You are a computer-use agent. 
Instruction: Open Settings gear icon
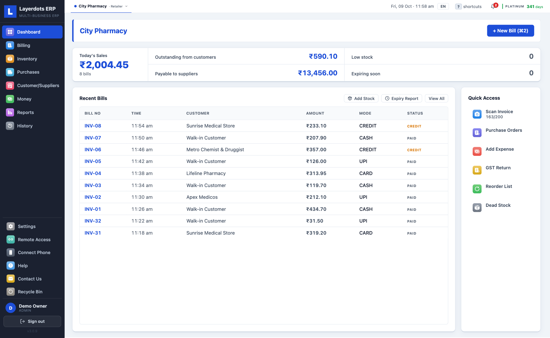pos(11,226)
